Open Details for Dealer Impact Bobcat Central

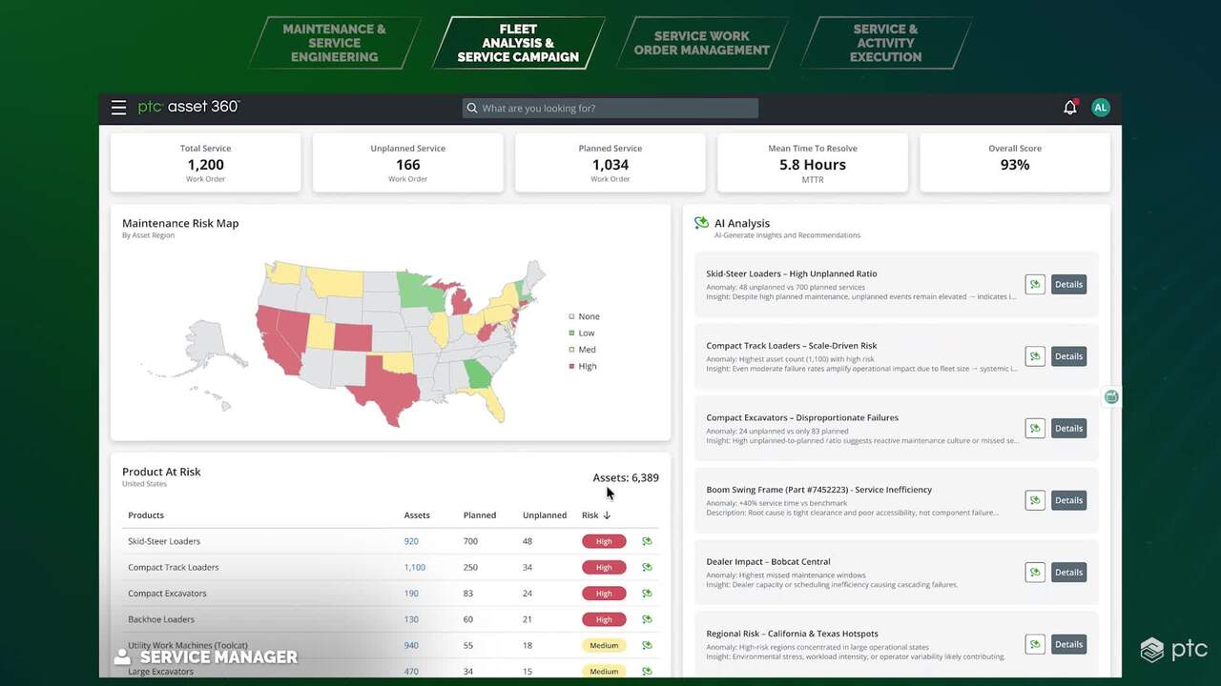1068,573
